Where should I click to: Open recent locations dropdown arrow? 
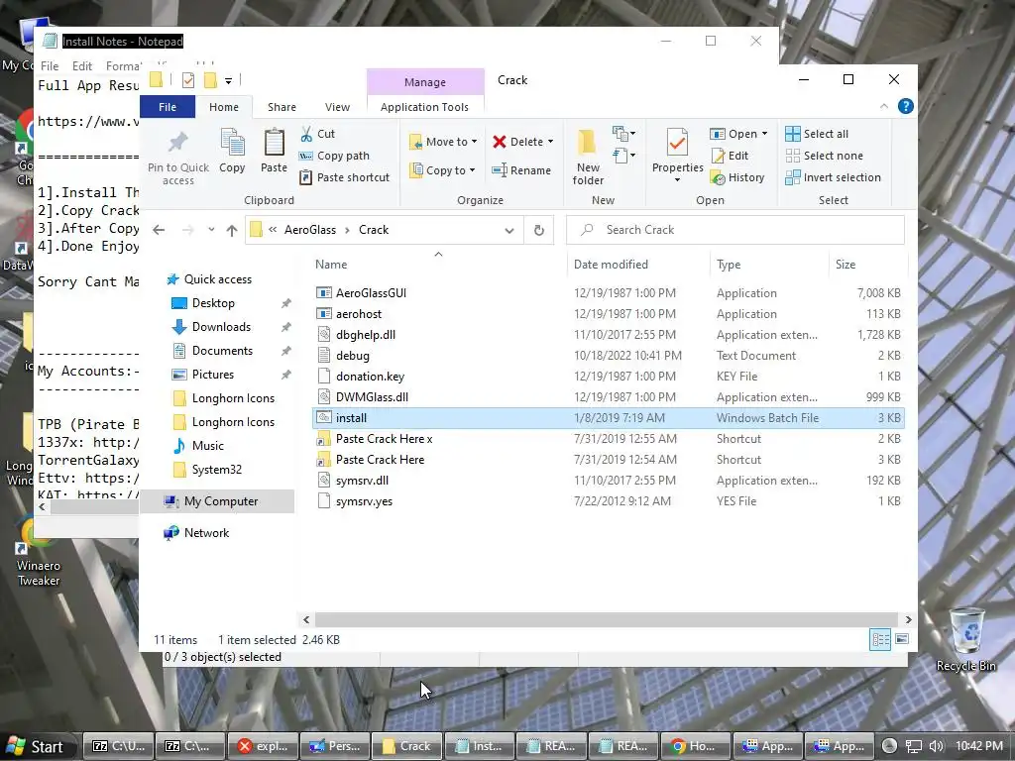(211, 230)
